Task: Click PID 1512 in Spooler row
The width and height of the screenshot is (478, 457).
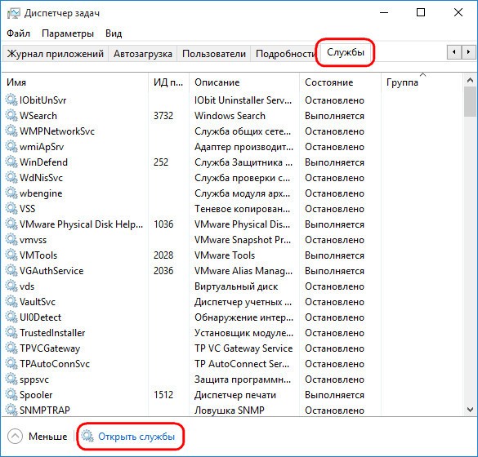Action: tap(163, 395)
